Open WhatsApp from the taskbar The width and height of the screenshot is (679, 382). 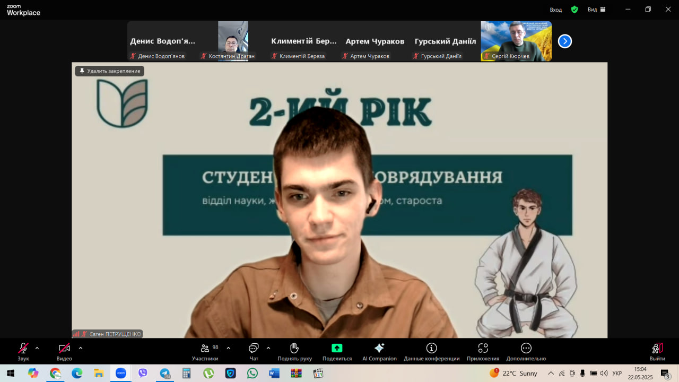click(252, 373)
